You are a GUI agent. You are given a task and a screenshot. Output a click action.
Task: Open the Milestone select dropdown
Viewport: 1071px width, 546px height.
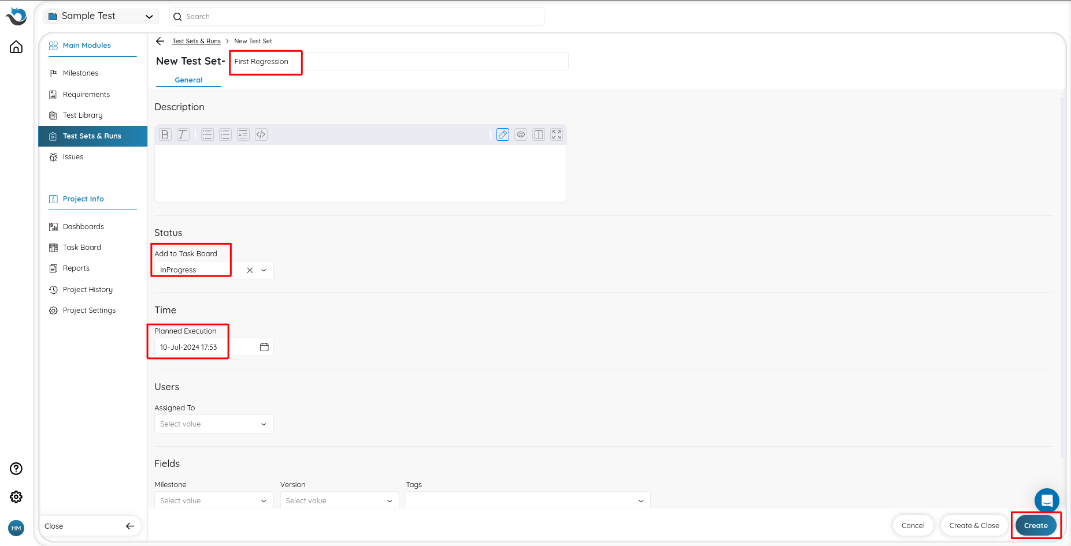coord(213,500)
